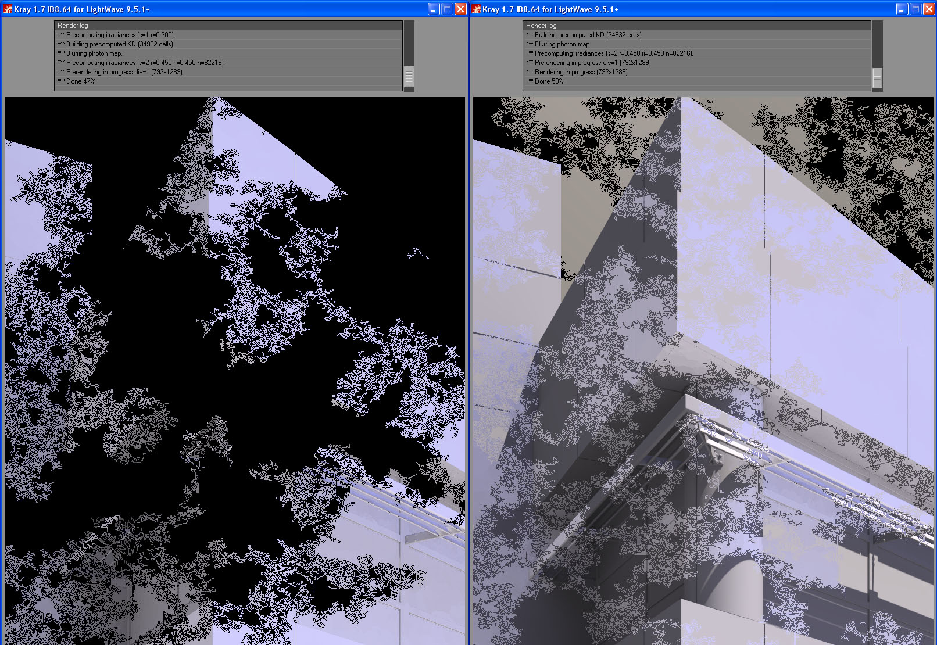
Task: Select the 'Done 50%' log line
Action: tap(549, 81)
